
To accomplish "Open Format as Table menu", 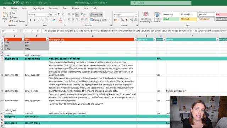I will tap(157, 17).
